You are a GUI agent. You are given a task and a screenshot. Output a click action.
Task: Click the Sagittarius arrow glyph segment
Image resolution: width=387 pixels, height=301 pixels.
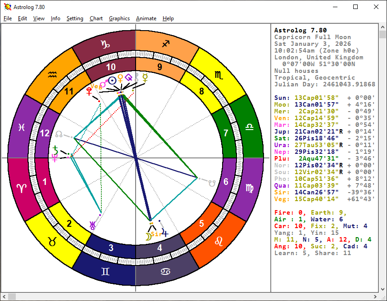(x=166, y=44)
